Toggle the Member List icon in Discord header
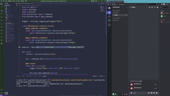 pyautogui.click(x=158, y=7)
